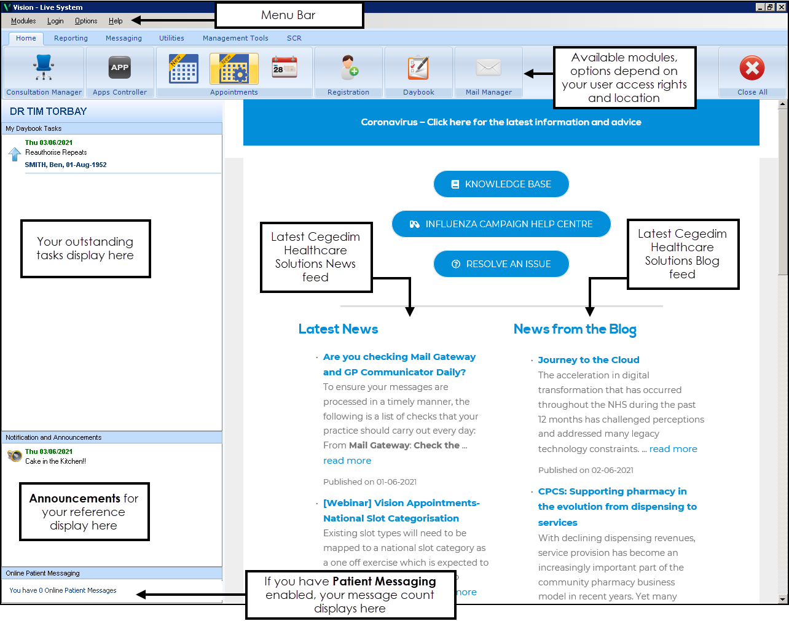Viewport: 789px width, 621px height.
Task: Open the Mail Manager module
Action: [x=489, y=69]
